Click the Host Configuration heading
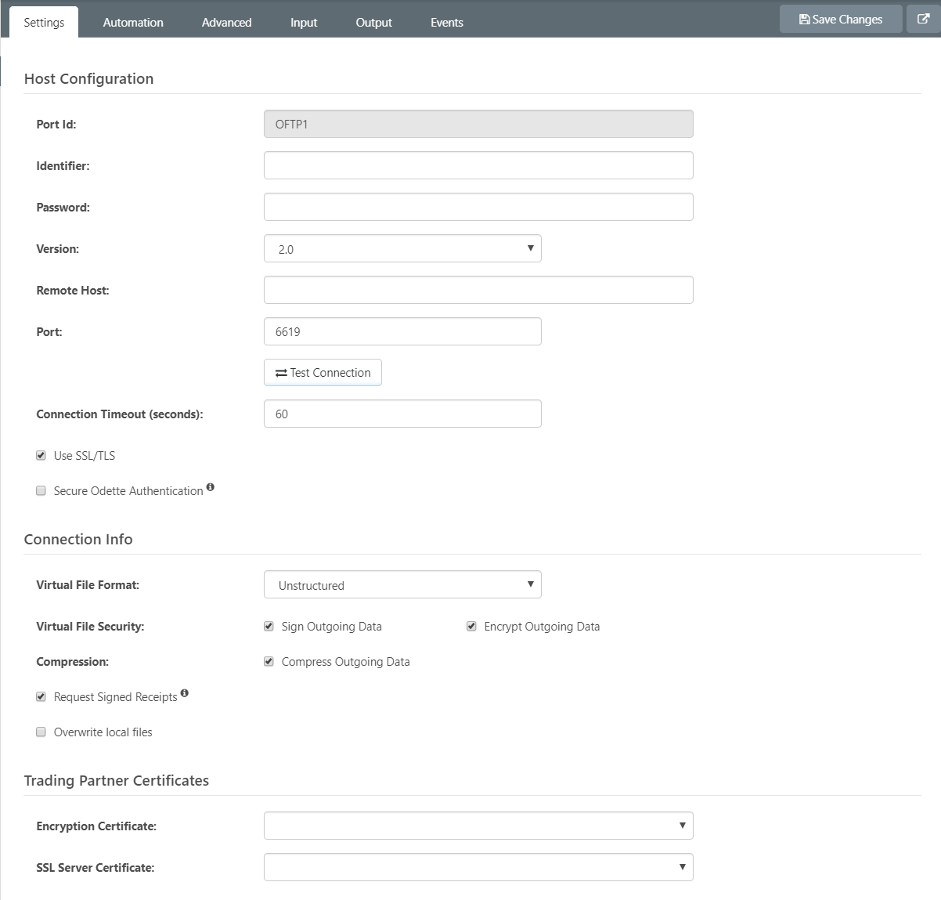This screenshot has height=900, width=941. (88, 78)
